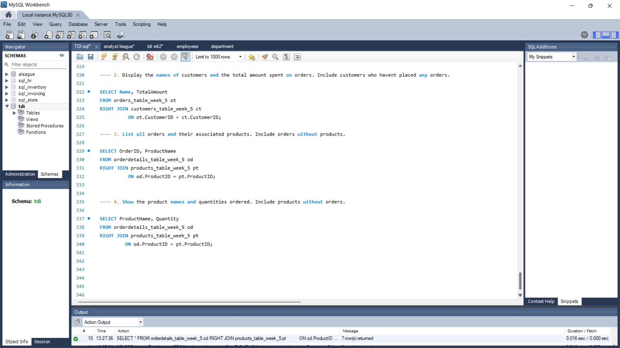Switch to the Session tab
The height and width of the screenshot is (348, 620).
pyautogui.click(x=42, y=342)
